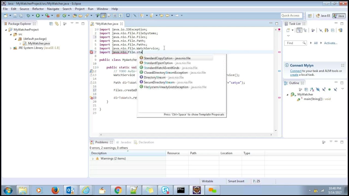Open the Navigate menu

pos(53,9)
